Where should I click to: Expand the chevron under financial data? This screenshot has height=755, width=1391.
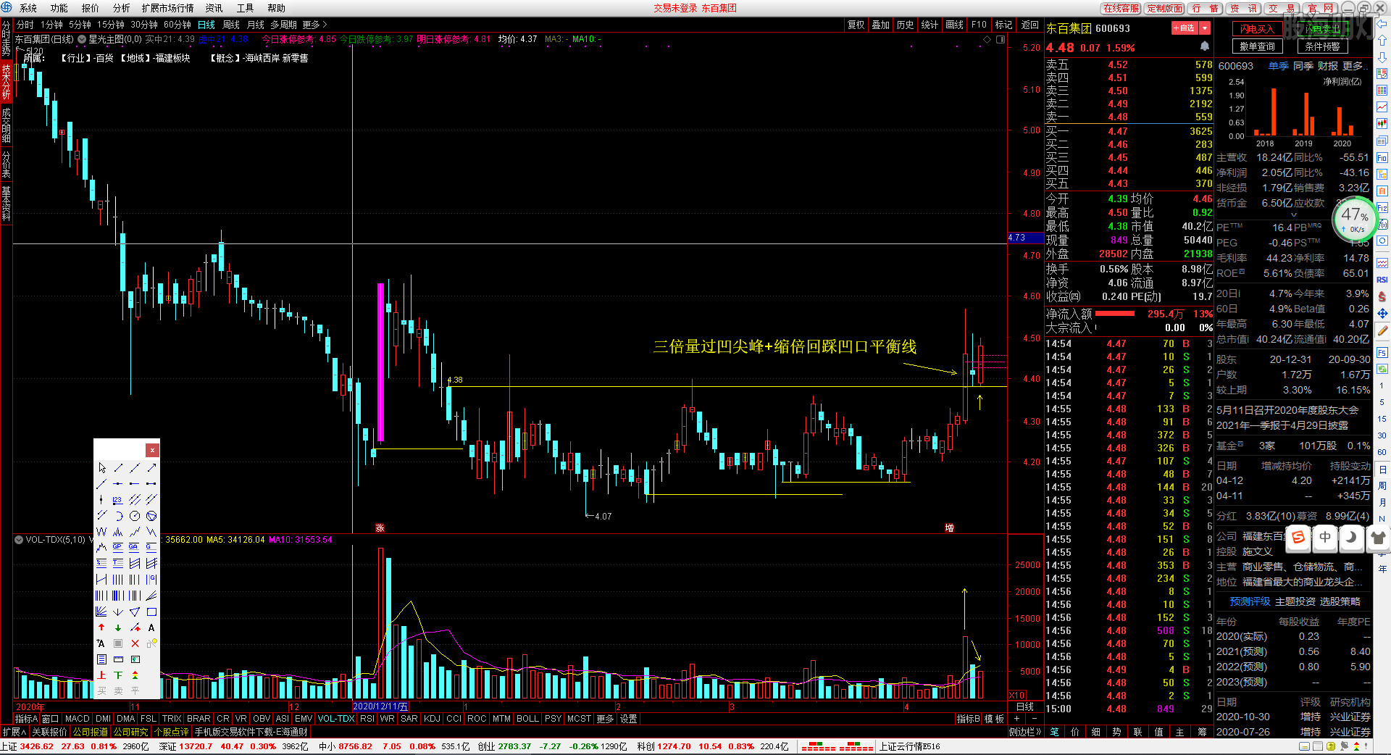(1294, 215)
